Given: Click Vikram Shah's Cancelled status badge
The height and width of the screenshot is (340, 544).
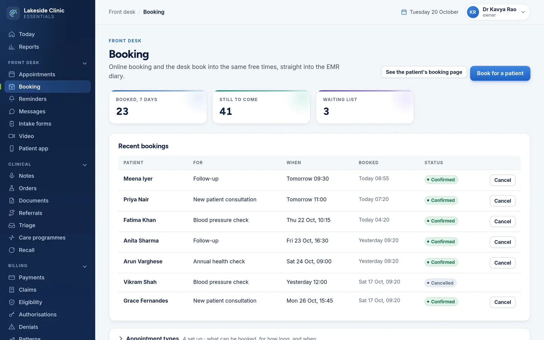Looking at the screenshot, I should pyautogui.click(x=440, y=283).
